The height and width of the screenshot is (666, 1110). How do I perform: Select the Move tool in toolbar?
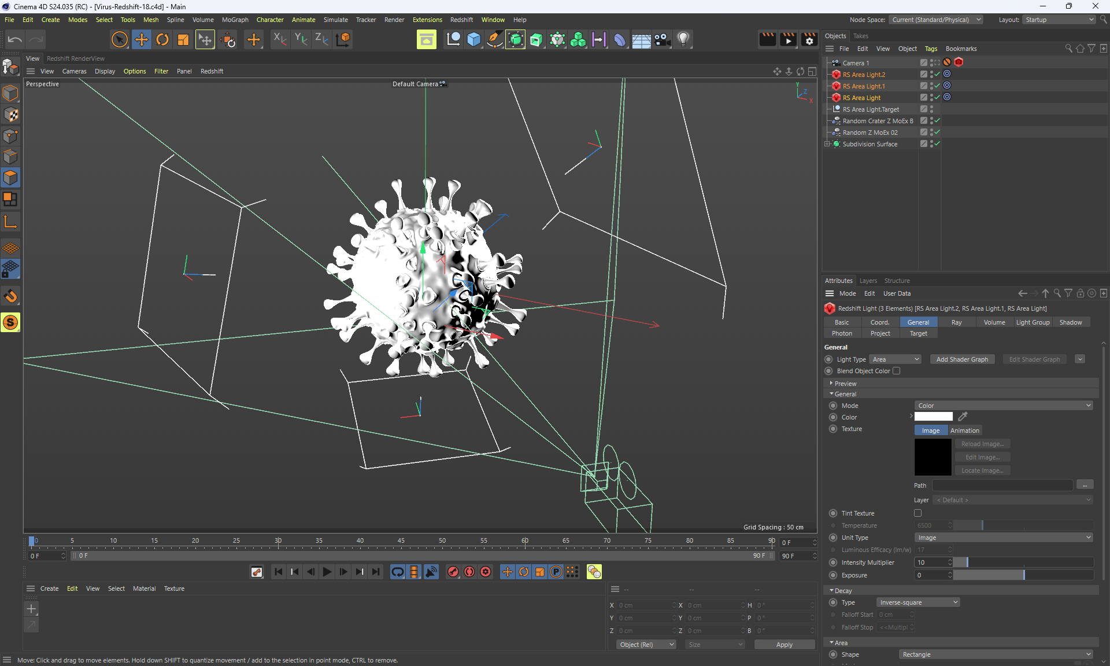(141, 39)
